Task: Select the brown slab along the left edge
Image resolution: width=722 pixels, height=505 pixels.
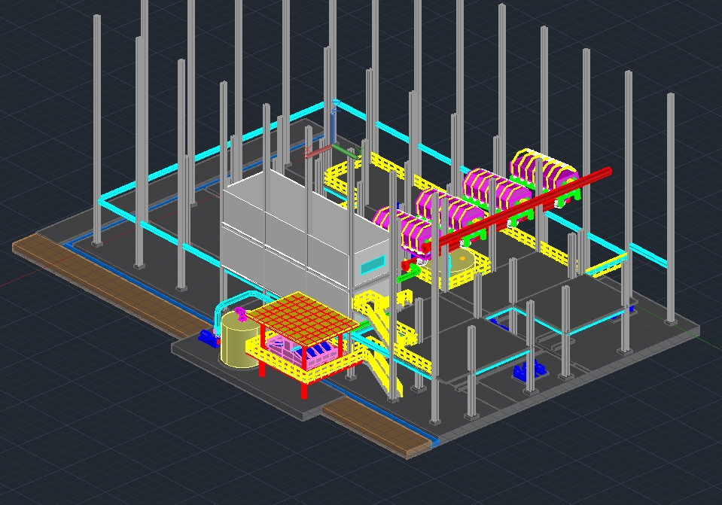Action: coord(110,285)
